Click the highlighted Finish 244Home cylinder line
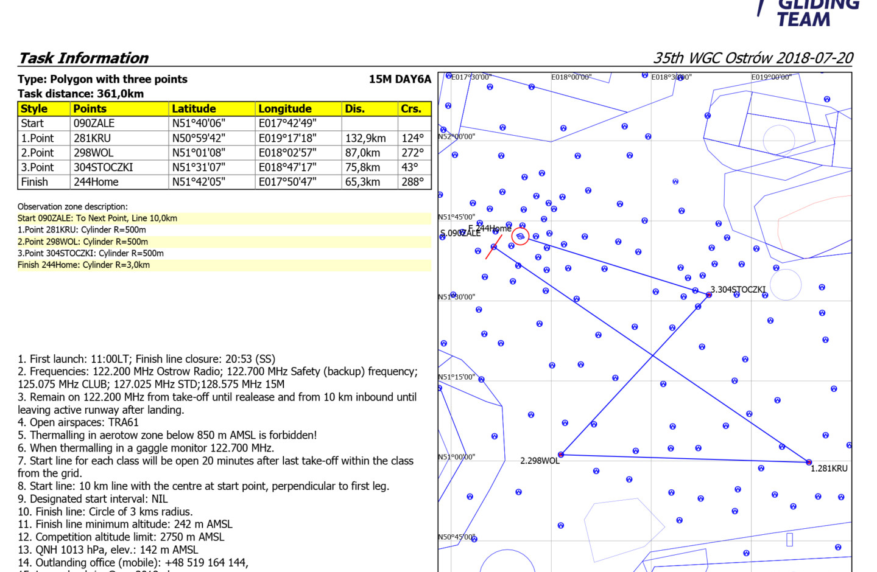Image resolution: width=877 pixels, height=572 pixels. [83, 265]
